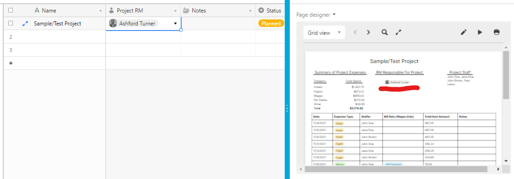The width and height of the screenshot is (514, 179).
Task: Click the amount '298.25' in preview table
Action: pyautogui.click(x=429, y=150)
